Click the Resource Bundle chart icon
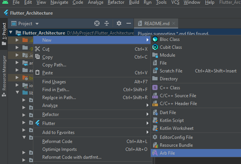Screen dimensions: 241x164 (x=155, y=145)
